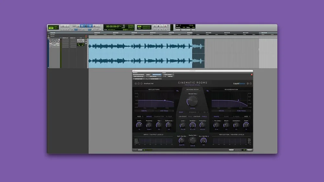Select the SPACE tab under Reflections
Screen dimensions: 324x182
(149, 116)
